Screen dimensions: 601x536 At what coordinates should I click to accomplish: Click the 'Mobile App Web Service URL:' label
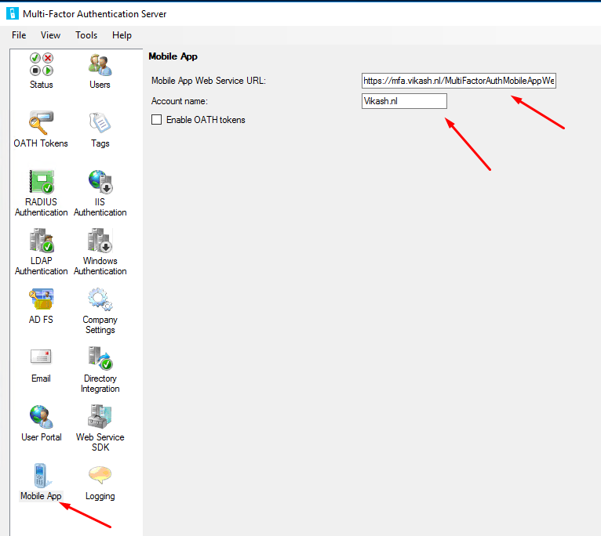209,81
